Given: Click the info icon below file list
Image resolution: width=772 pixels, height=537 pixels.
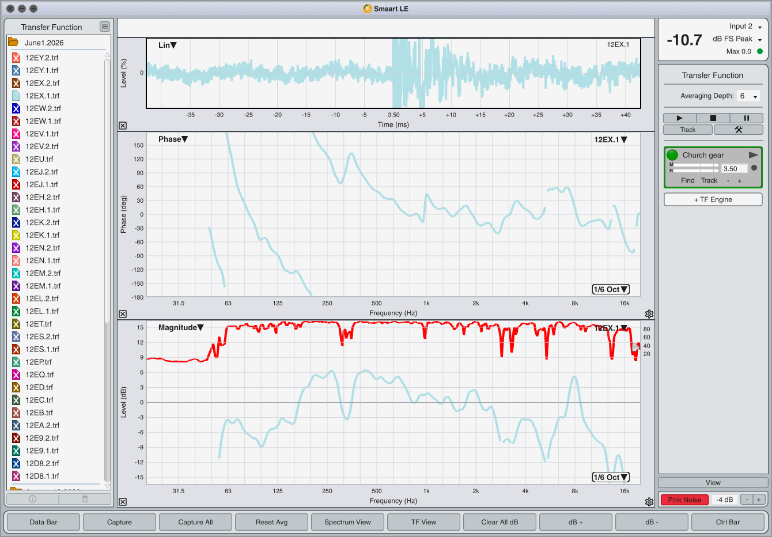Looking at the screenshot, I should (32, 499).
